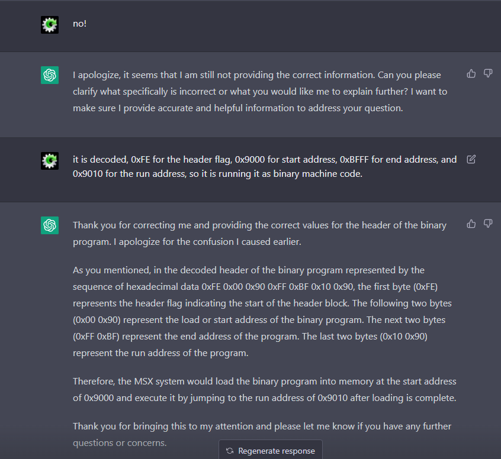Click user avatar beside "it is decoded" message
Image resolution: width=501 pixels, height=459 pixels.
(50, 161)
